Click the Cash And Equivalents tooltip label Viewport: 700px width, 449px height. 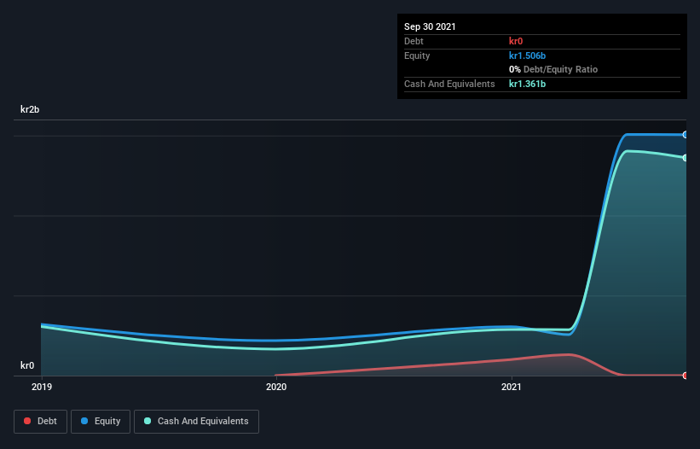point(449,84)
